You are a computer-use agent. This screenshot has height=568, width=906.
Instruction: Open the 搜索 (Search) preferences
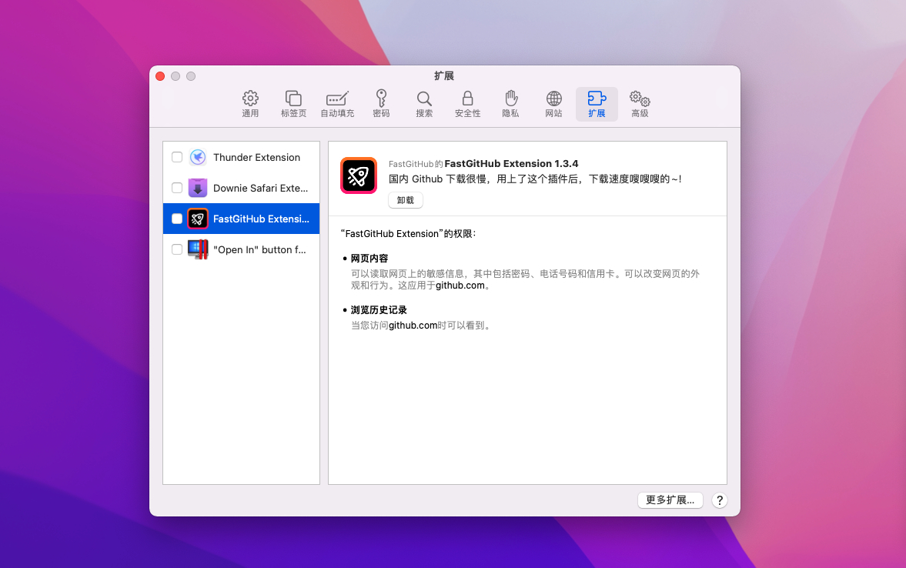pos(424,104)
